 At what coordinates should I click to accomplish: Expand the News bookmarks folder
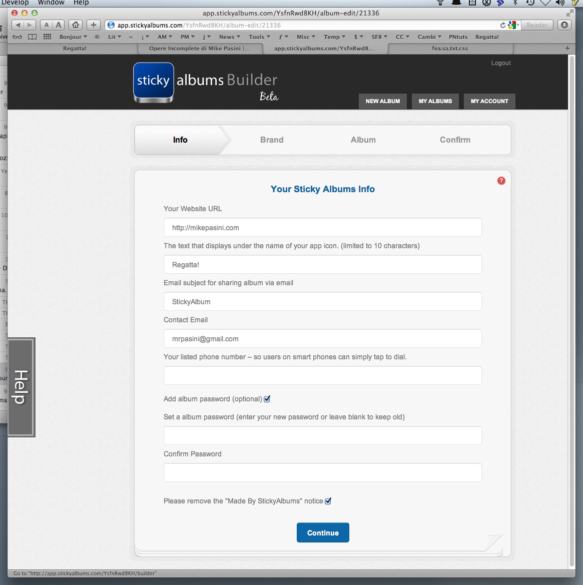tap(229, 37)
